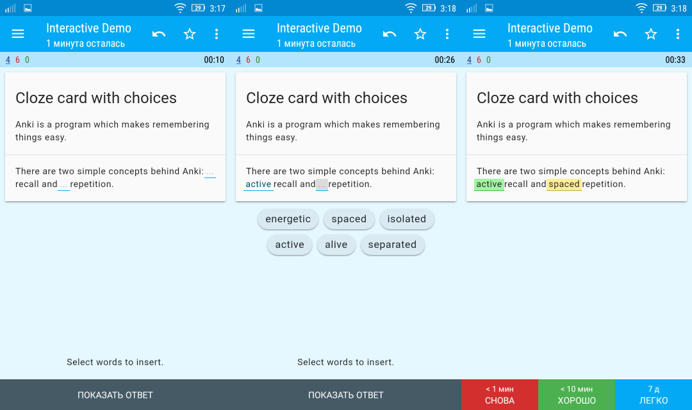
Task: Choose the word 'spaced' chip
Action: click(349, 219)
